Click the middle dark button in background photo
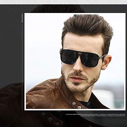The image size is (127, 127). [x=50, y=119]
